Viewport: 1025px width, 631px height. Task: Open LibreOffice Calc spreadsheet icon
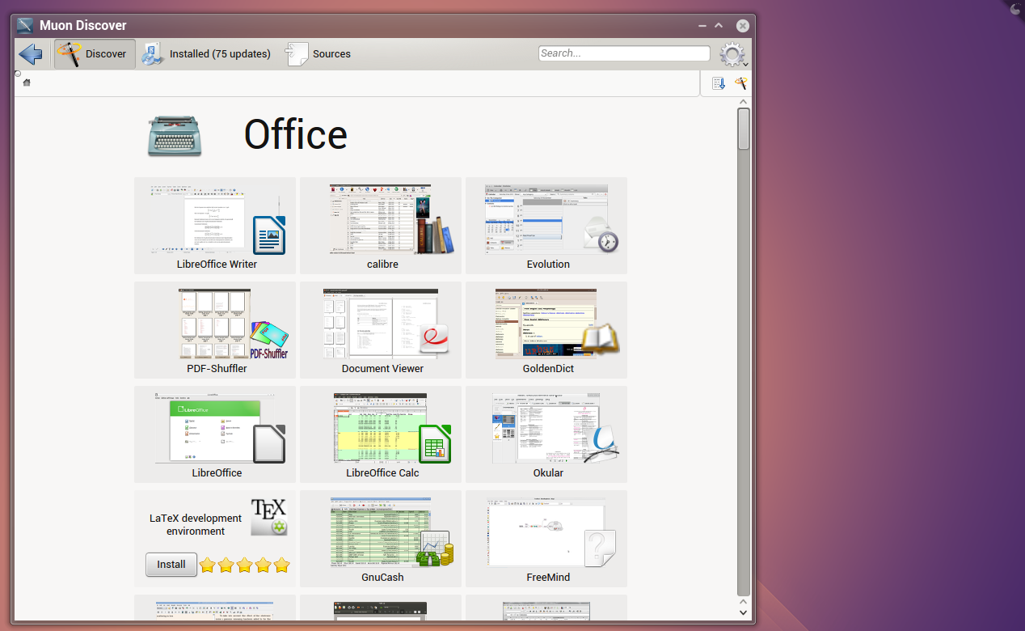click(435, 443)
